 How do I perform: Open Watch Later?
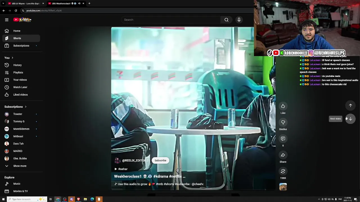(x=21, y=87)
